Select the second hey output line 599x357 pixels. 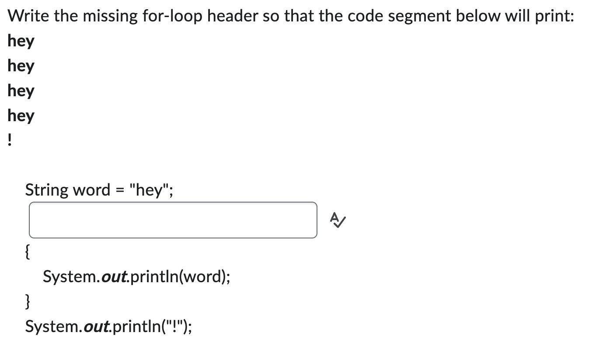click(x=21, y=66)
